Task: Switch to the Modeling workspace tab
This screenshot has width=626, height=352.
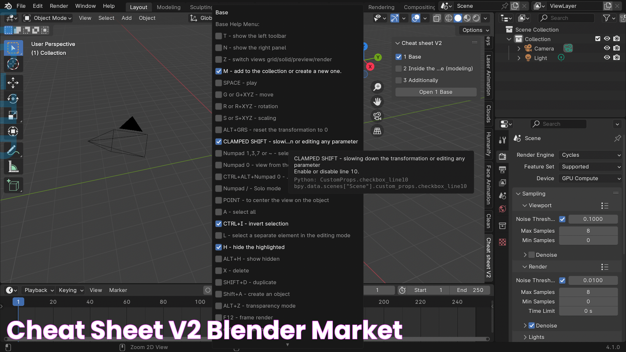Action: click(169, 7)
